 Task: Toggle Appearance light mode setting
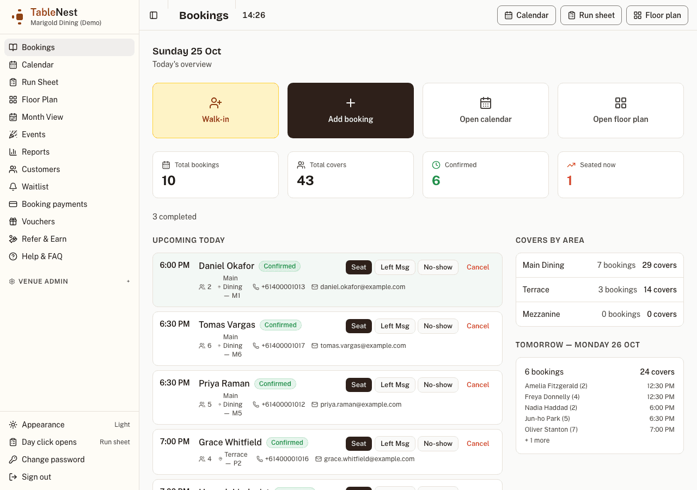[x=69, y=425]
